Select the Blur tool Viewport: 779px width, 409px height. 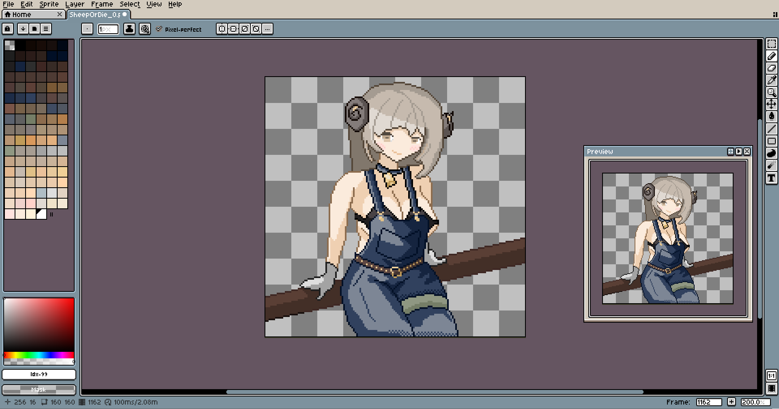pyautogui.click(x=771, y=166)
